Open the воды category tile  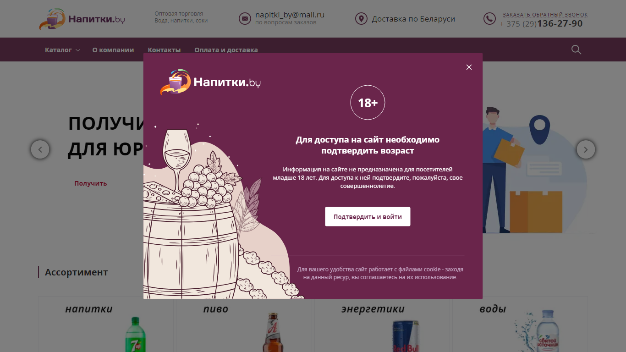pos(520,324)
